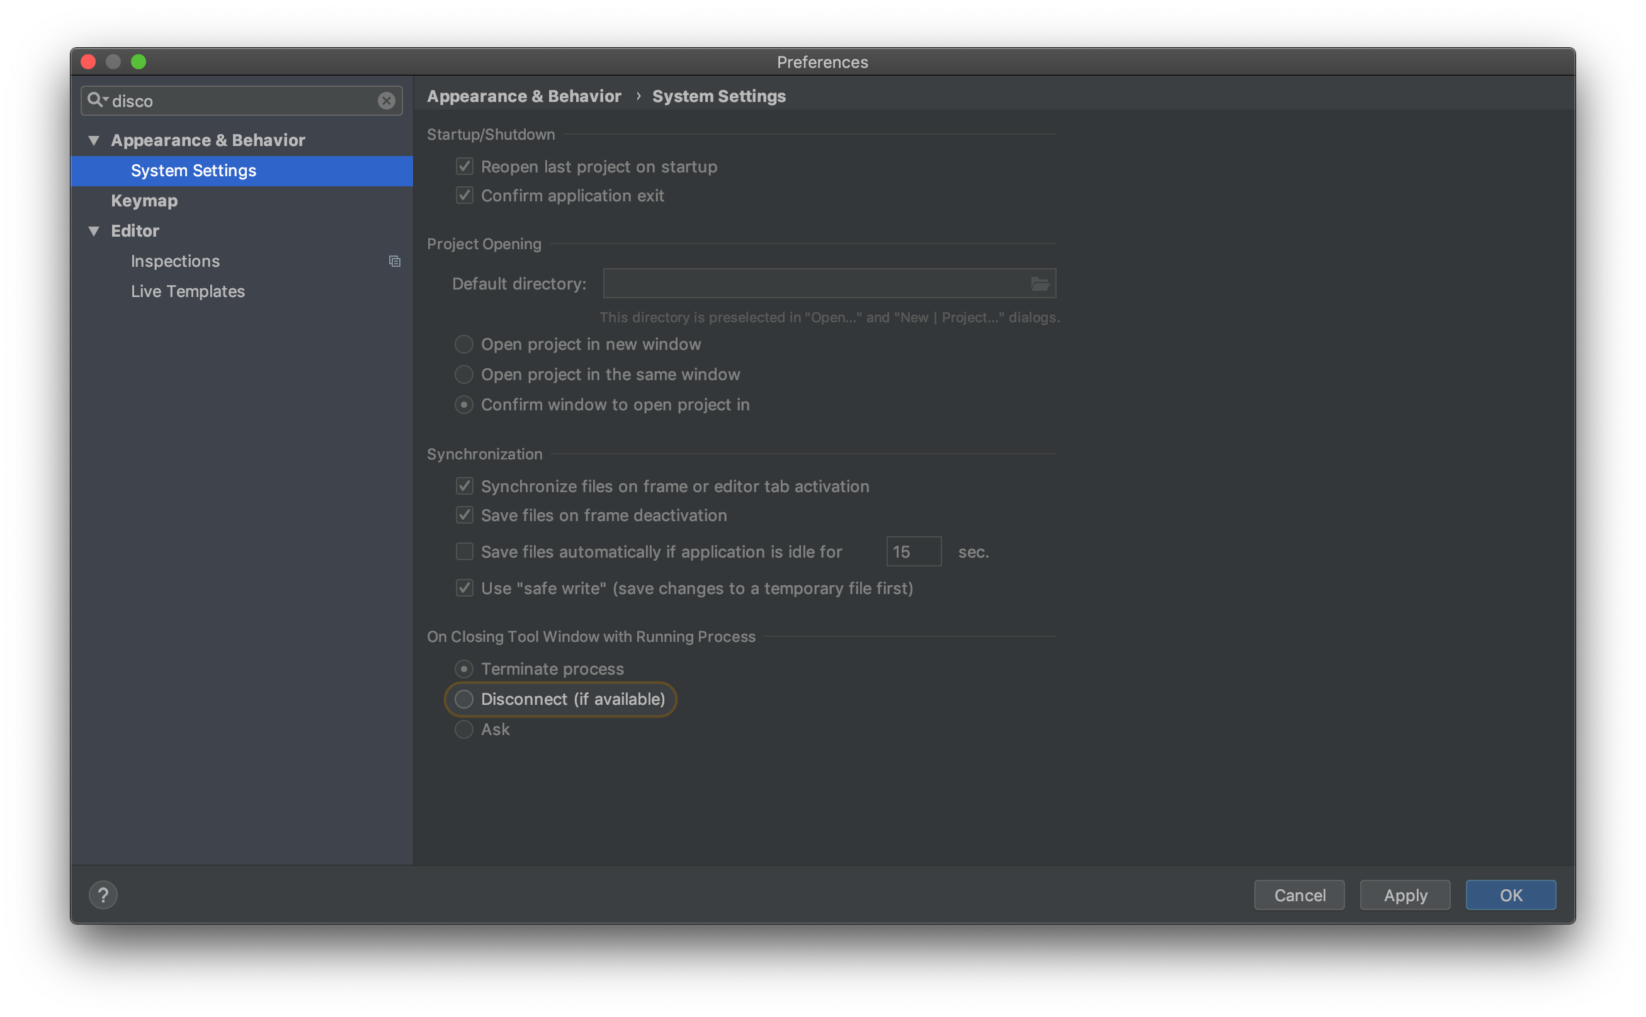Clear the search field with the X icon
The image size is (1646, 1017).
click(386, 101)
